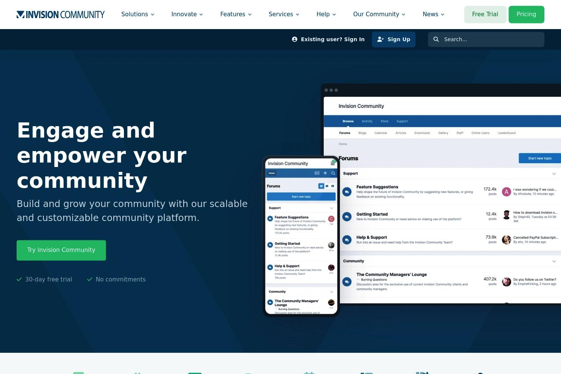Click the Sign Up button
Image resolution: width=561 pixels, height=374 pixels.
coord(394,39)
